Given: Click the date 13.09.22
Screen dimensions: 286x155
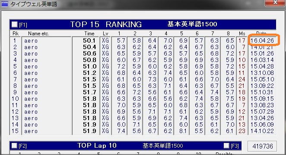Looking at the screenshot, I should point(262,86).
